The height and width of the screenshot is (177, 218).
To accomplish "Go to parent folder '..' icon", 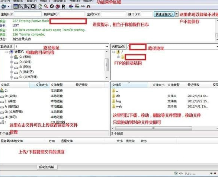I will click(113, 91).
